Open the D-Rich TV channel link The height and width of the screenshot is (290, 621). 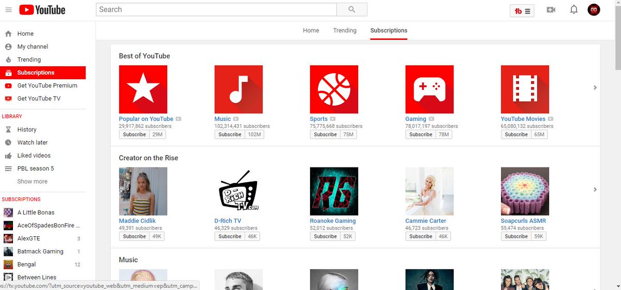(228, 221)
